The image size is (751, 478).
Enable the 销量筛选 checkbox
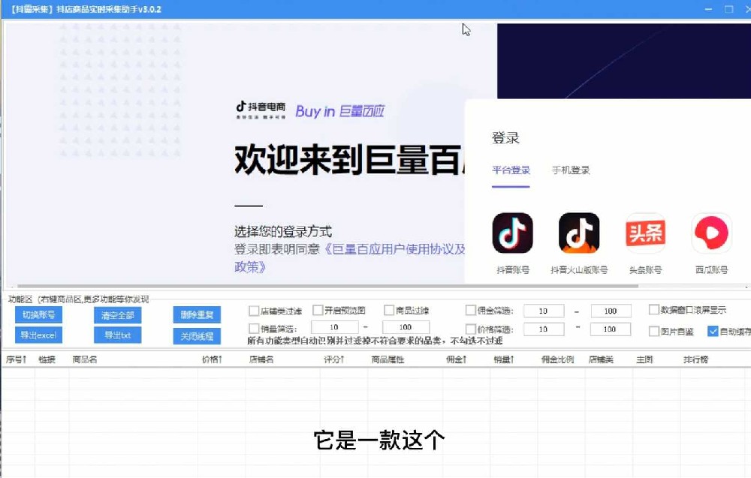[254, 329]
